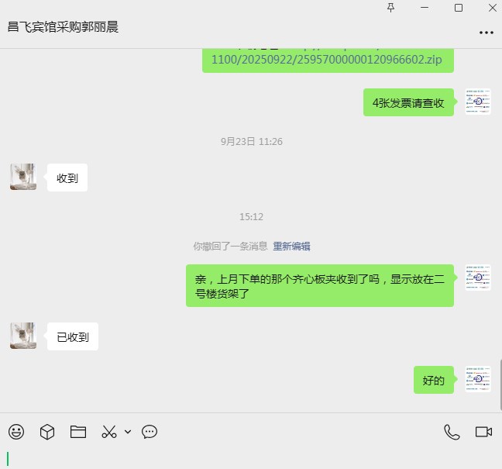
Task: Select the screenshot scissors tool
Action: click(x=109, y=432)
